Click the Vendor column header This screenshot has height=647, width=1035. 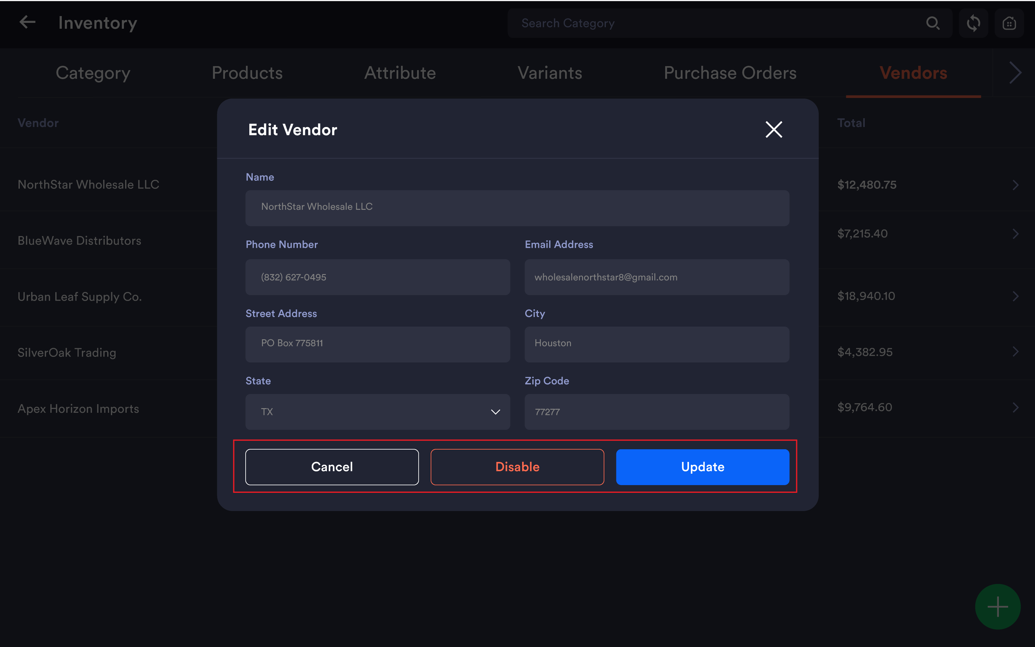click(38, 123)
